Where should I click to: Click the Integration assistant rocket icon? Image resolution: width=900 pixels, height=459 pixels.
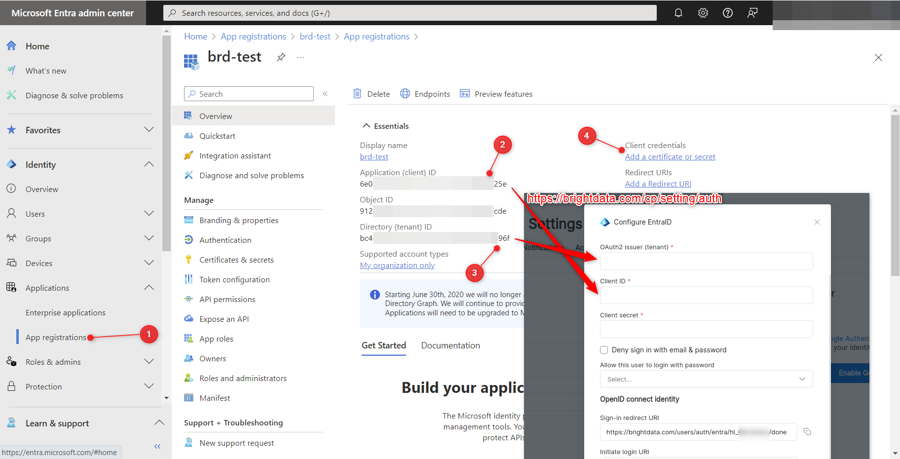188,155
